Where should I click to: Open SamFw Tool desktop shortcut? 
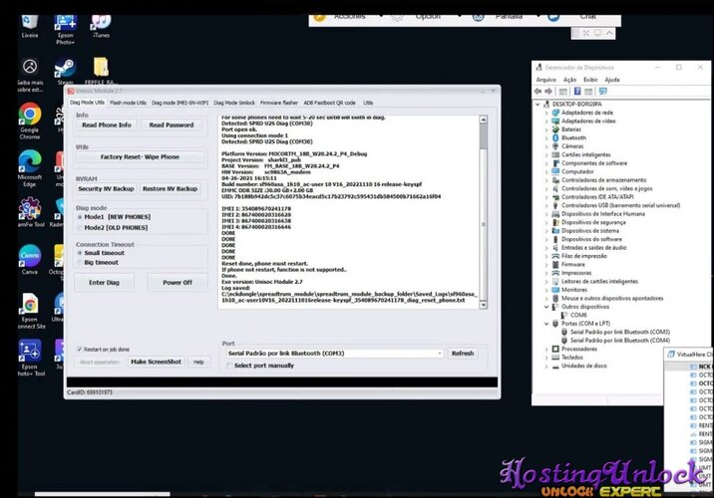coord(30,212)
